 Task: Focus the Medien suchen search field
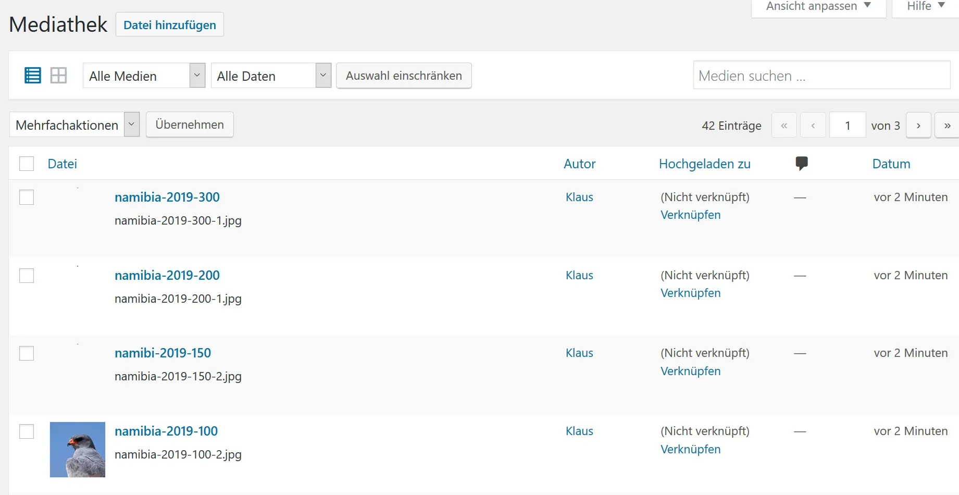tap(821, 75)
